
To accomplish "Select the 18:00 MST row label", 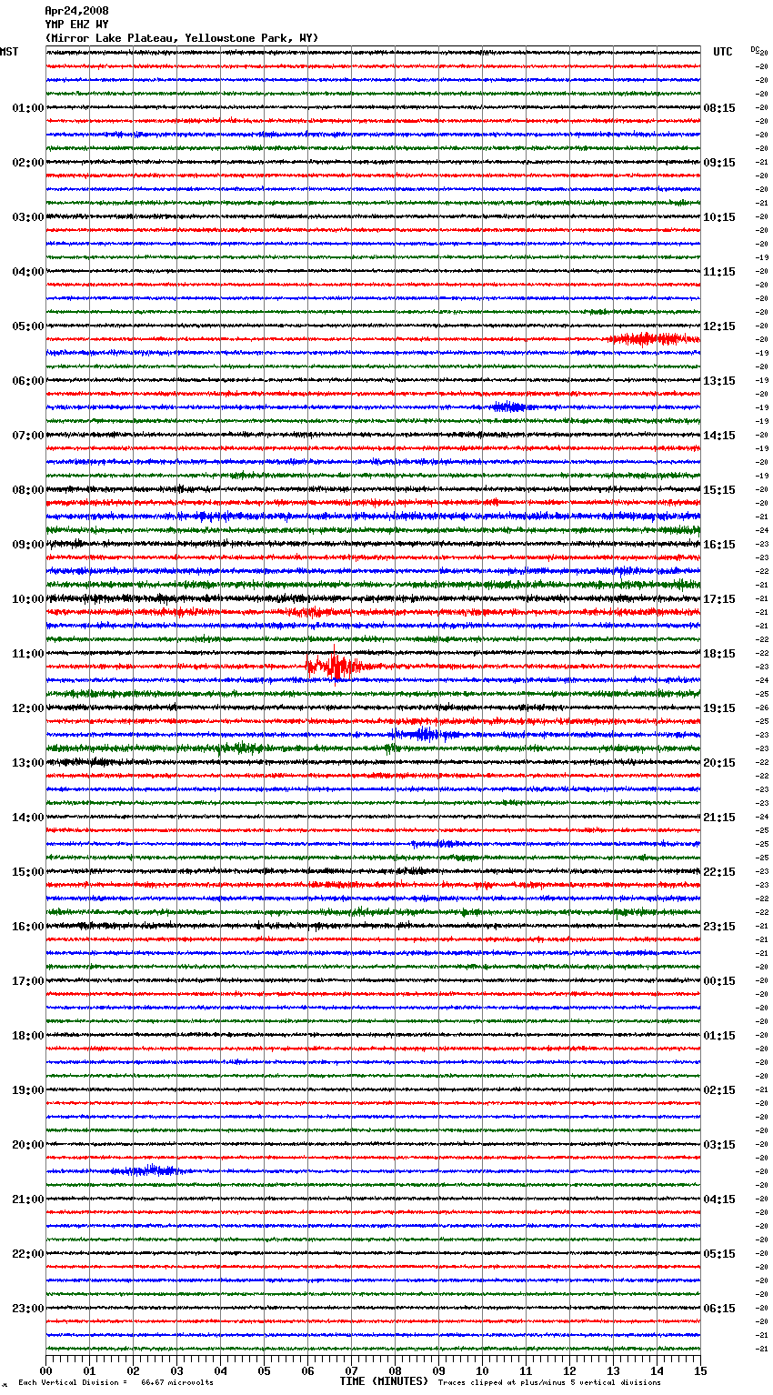I will coord(27,1036).
